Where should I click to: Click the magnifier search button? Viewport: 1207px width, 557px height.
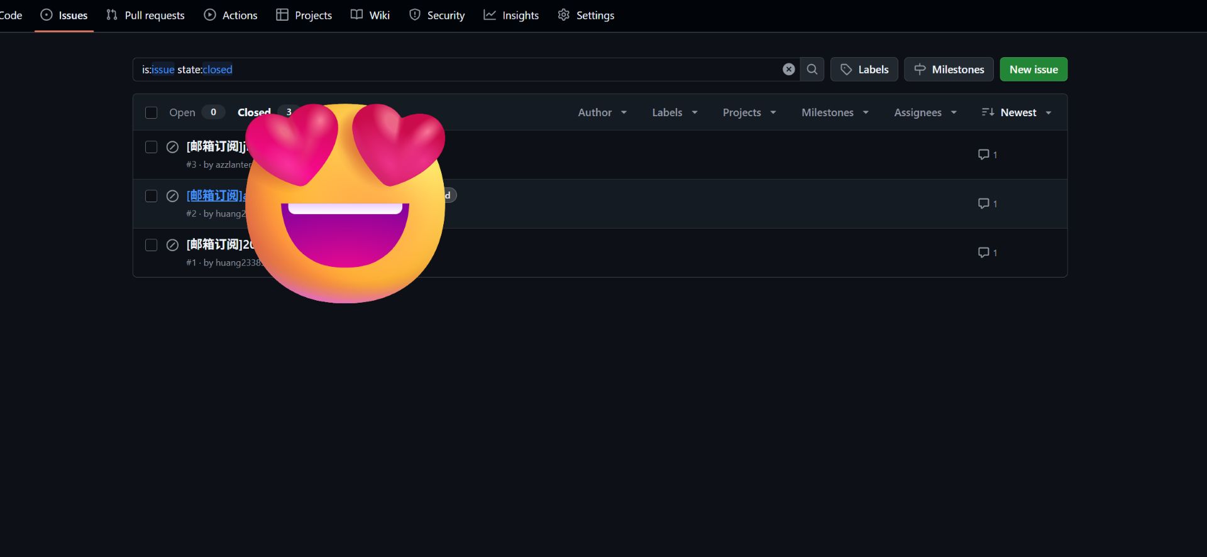812,70
